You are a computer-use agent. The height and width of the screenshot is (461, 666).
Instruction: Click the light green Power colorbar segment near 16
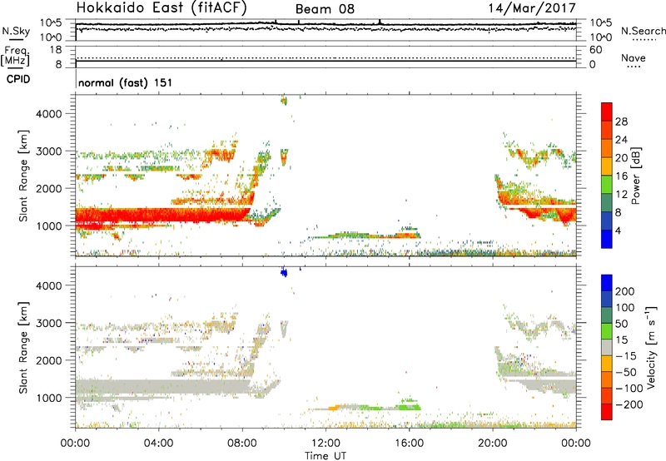pos(607,185)
